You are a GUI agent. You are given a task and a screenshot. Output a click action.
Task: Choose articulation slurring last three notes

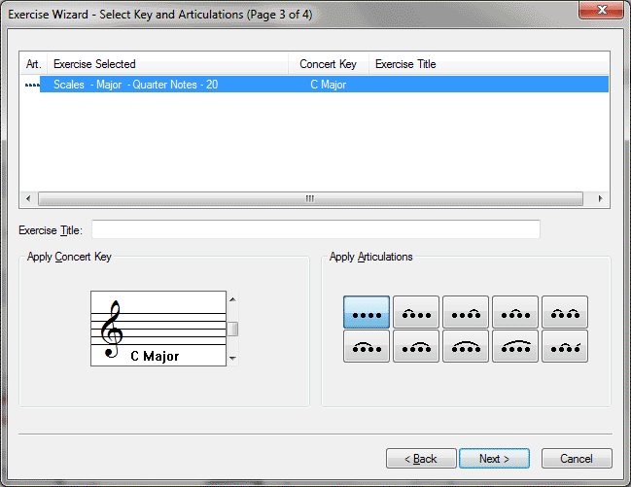(x=416, y=346)
